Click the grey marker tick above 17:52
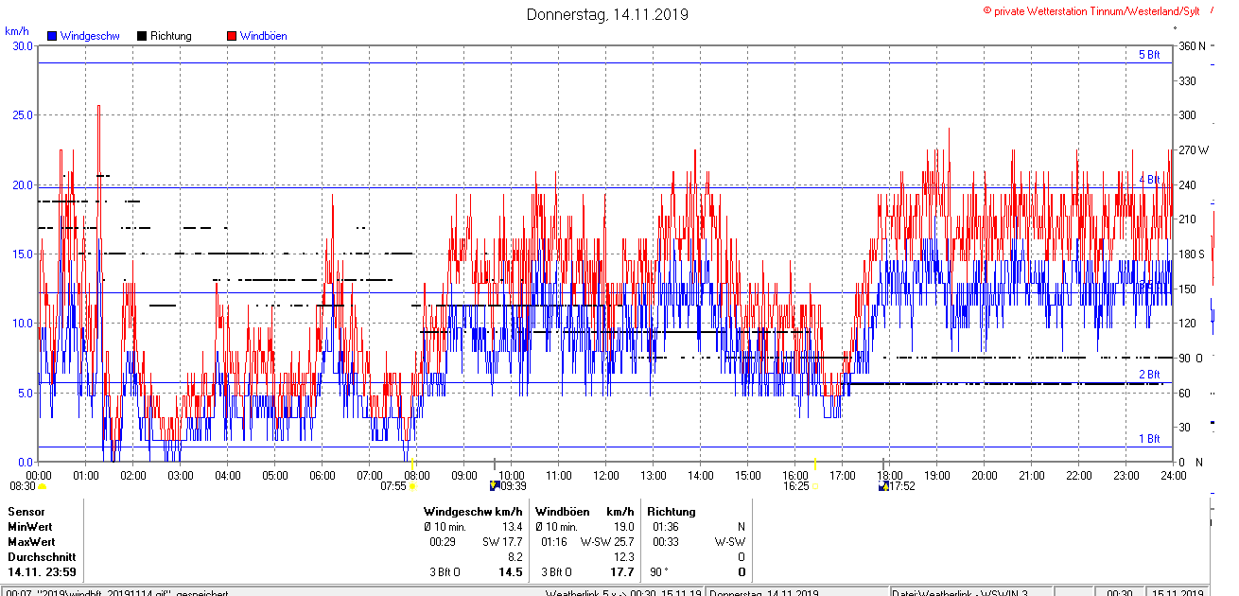Screen dimensions: 1239x596 [884, 465]
